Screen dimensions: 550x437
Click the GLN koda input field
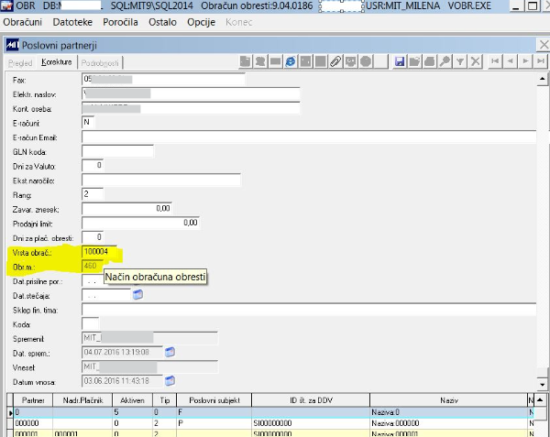[117, 151]
